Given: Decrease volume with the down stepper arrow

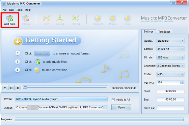Looking at the screenshot, I should click(x=182, y=84).
